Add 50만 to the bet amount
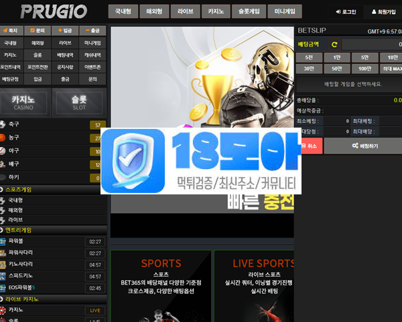The image size is (402, 322). coord(337,69)
